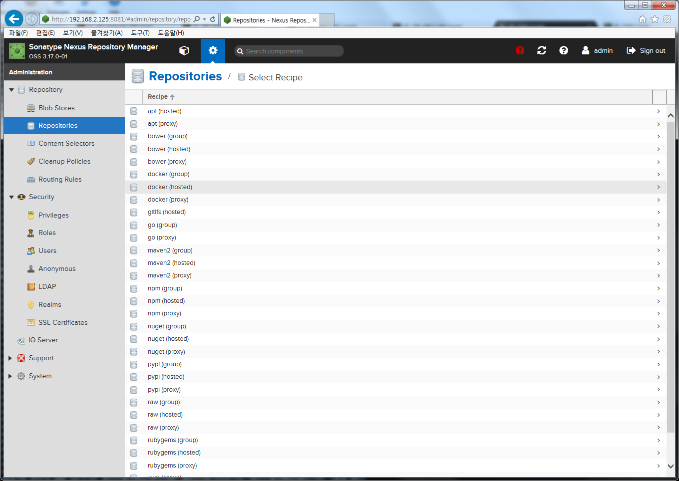This screenshot has height=481, width=679.
Task: Open browser Favorites star icon
Action: pyautogui.click(x=655, y=19)
